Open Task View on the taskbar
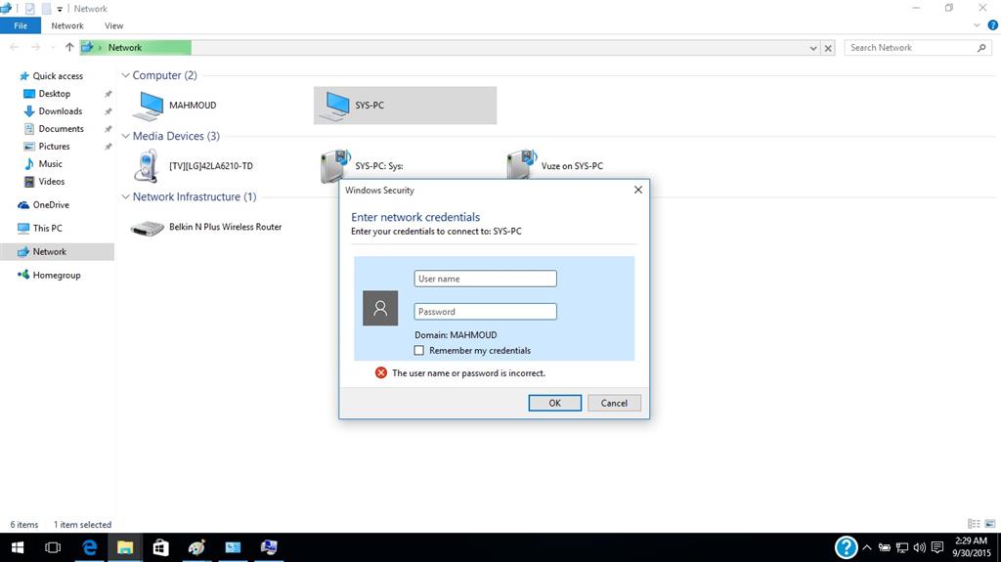This screenshot has height=562, width=1001. (x=53, y=547)
